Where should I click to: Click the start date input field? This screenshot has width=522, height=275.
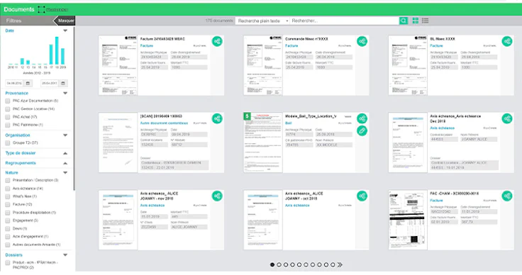[x=15, y=83]
